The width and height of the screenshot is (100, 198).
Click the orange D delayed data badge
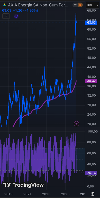(x=80, y=5)
